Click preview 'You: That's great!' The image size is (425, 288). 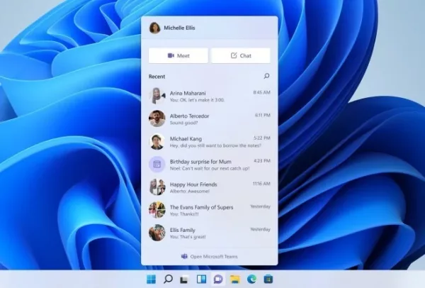[x=188, y=237]
